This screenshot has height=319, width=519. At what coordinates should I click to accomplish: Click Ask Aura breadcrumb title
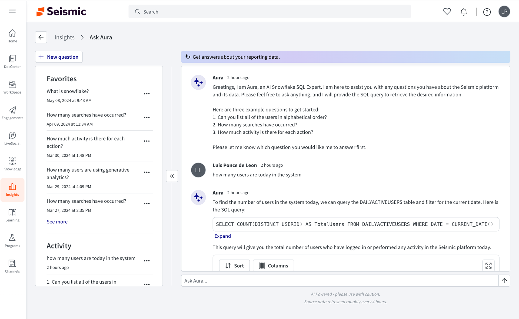(x=101, y=37)
